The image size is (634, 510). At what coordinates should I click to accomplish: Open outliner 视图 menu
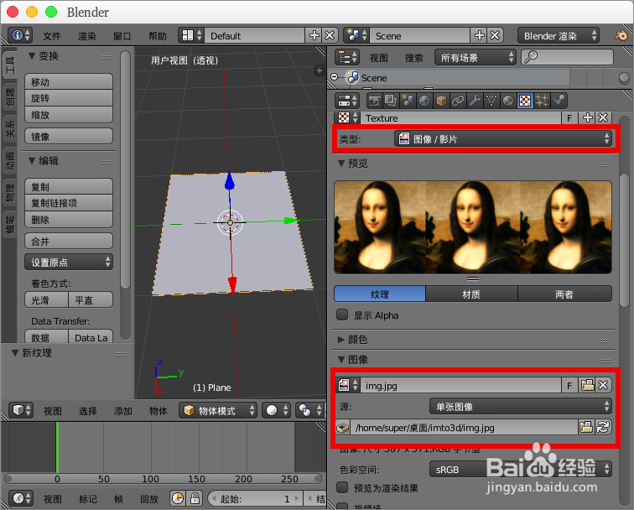coord(379,58)
